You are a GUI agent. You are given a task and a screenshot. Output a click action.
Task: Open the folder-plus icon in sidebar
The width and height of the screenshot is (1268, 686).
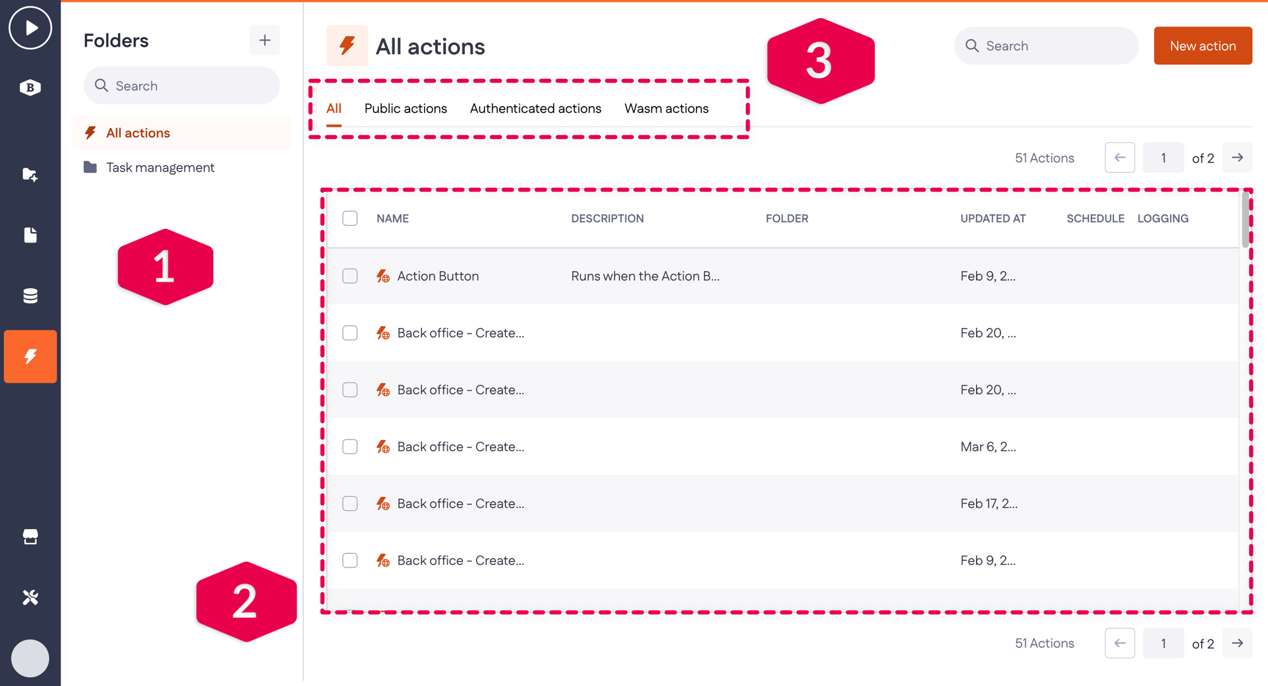click(x=30, y=175)
